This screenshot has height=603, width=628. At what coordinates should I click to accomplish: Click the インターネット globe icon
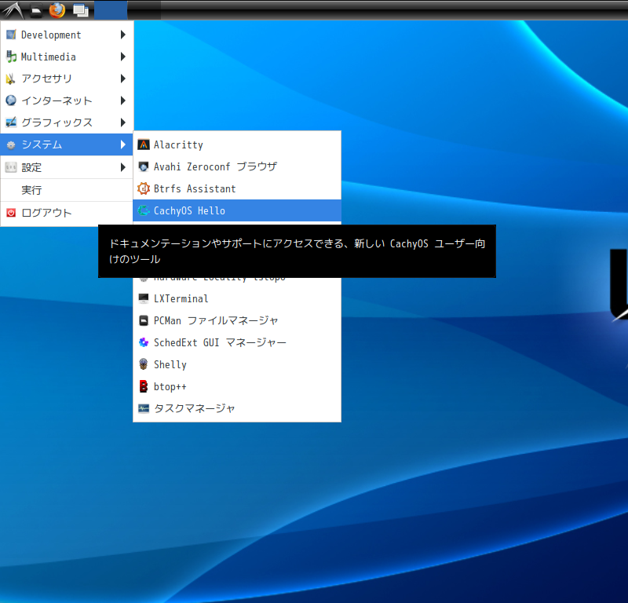[x=11, y=100]
